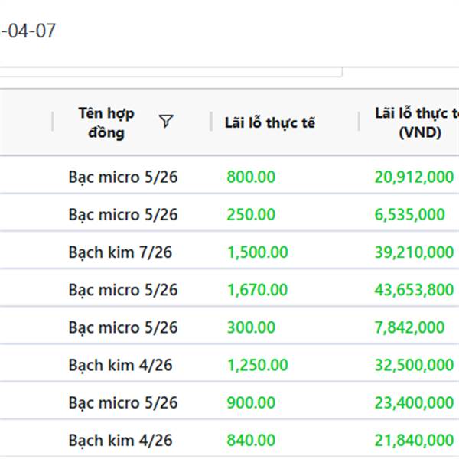Image resolution: width=459 pixels, height=459 pixels.
Task: Select the 1,670.00 profit cell
Action: point(257,289)
